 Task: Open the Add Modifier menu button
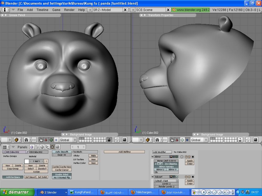tap(162, 152)
